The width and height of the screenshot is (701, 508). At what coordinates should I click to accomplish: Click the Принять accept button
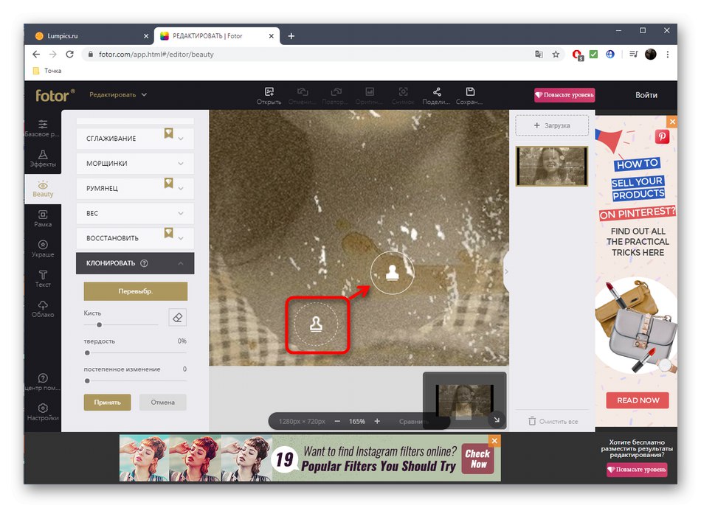tap(107, 402)
